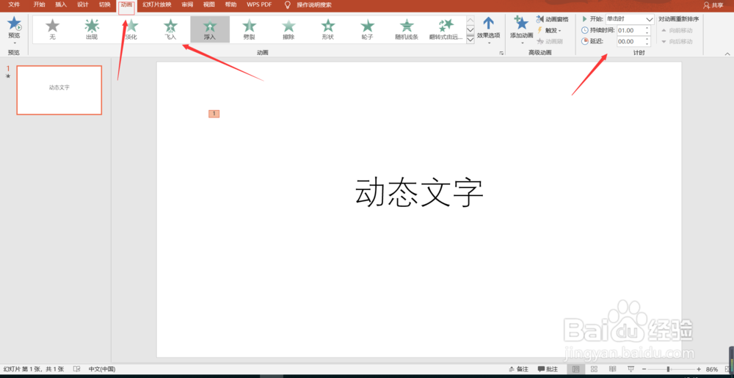Switch to the 设计 design tab
734x378 pixels.
[83, 4]
